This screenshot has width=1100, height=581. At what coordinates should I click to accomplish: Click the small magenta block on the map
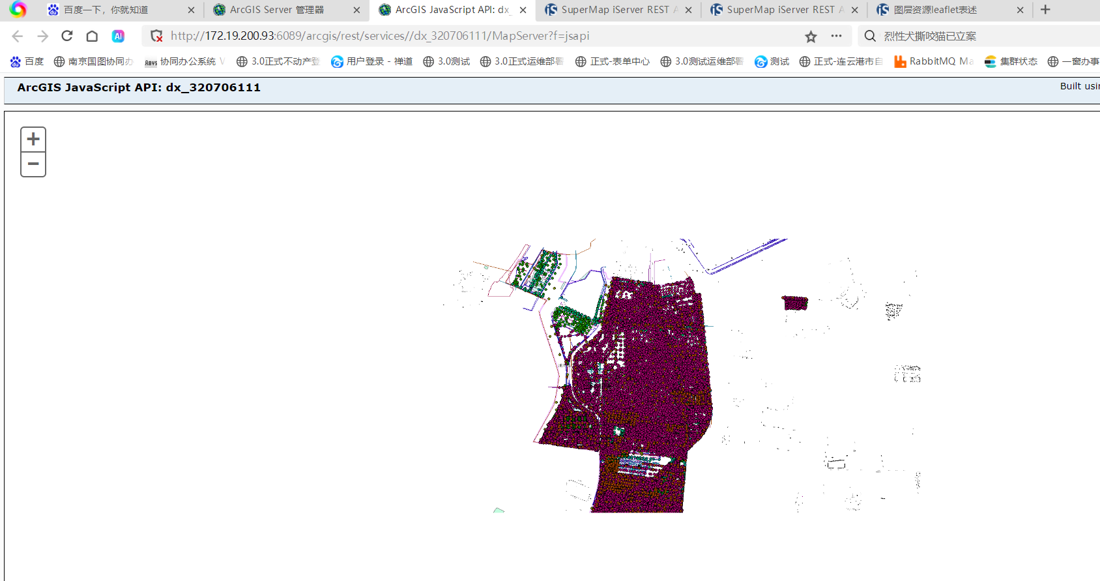[x=795, y=303]
